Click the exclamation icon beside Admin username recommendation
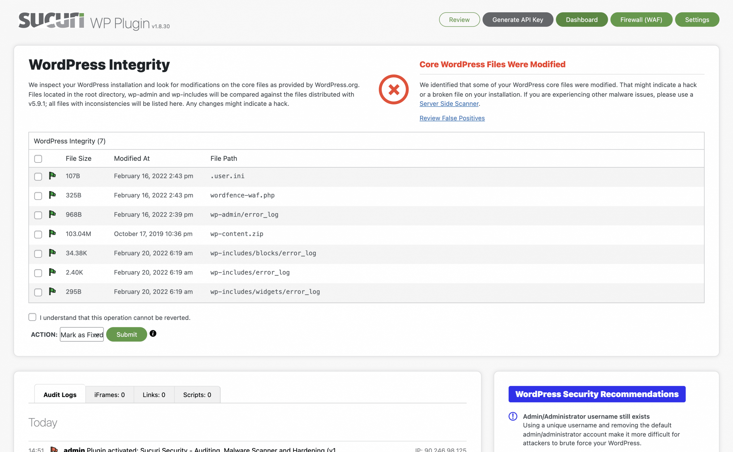Viewport: 733px width, 452px height. [x=513, y=417]
